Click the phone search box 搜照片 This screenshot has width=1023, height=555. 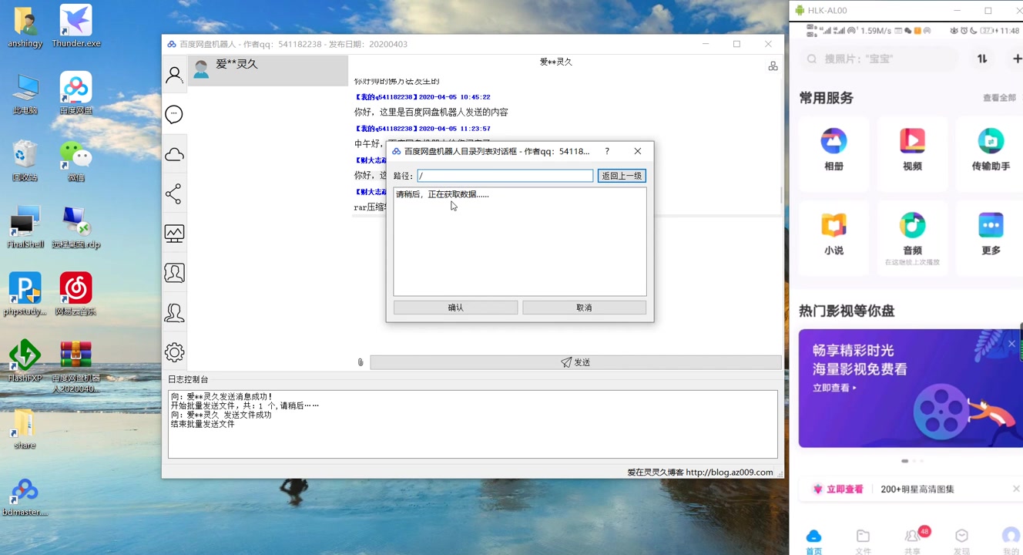click(880, 59)
